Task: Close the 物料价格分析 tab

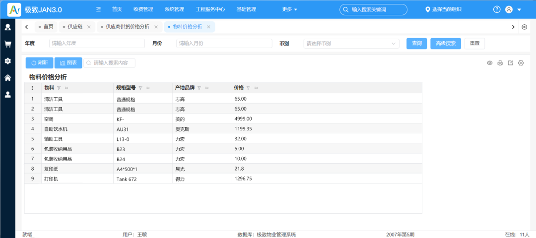Action: click(208, 27)
